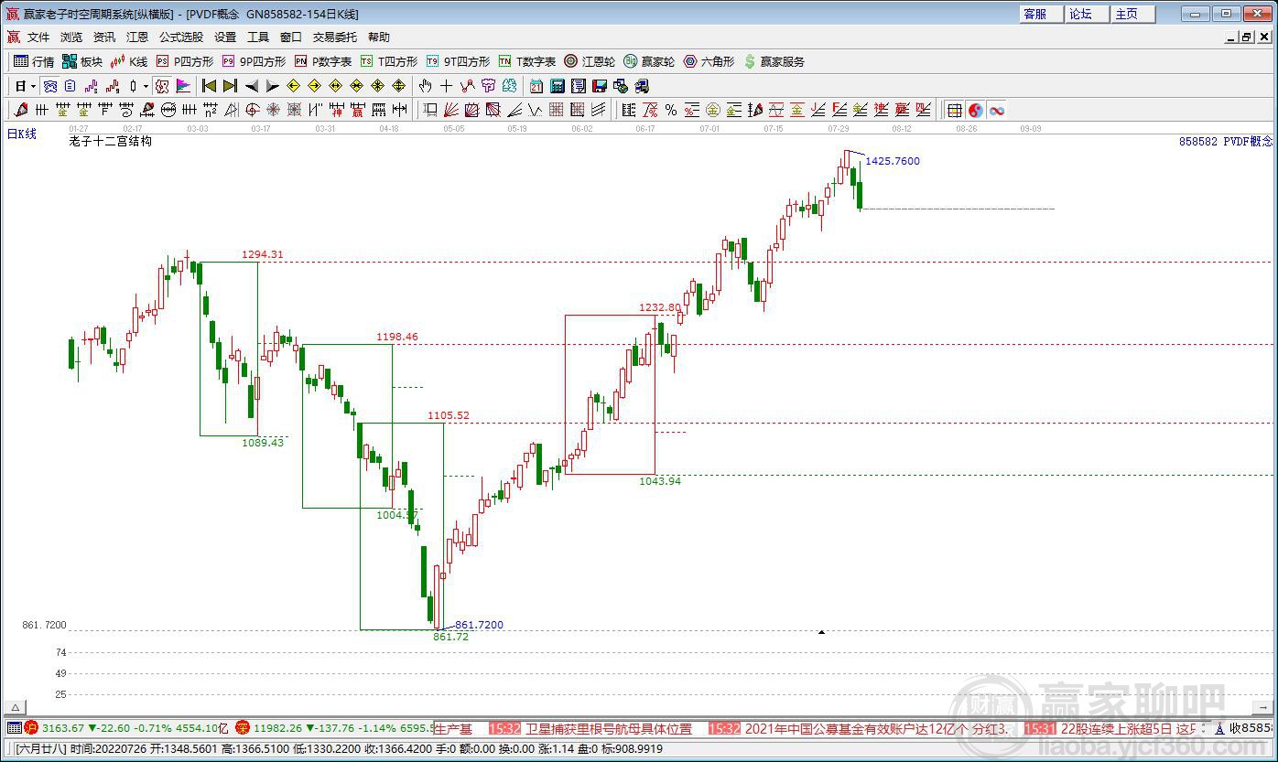Open 赢家服务 services
This screenshot has height=762, width=1278.
click(x=774, y=61)
